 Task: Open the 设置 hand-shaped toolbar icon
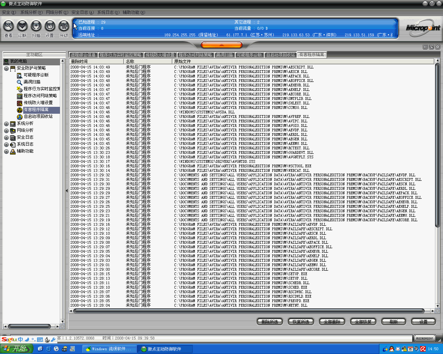50,26
